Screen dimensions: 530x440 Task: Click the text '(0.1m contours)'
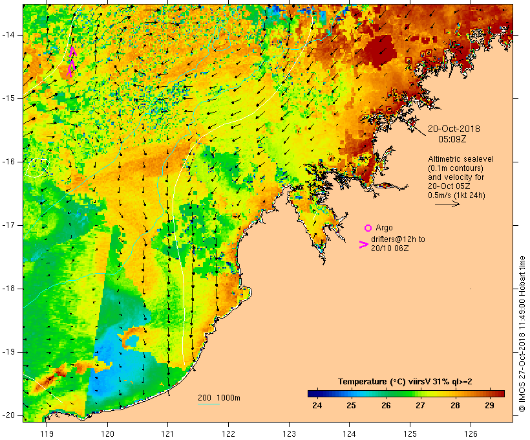pos(456,168)
